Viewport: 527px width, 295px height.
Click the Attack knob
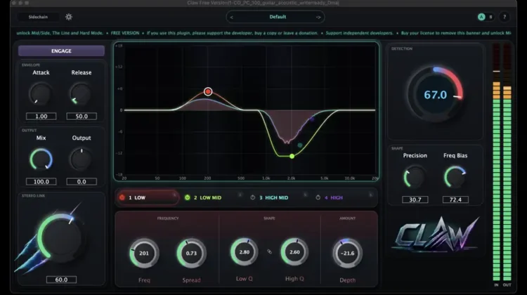[x=41, y=94]
